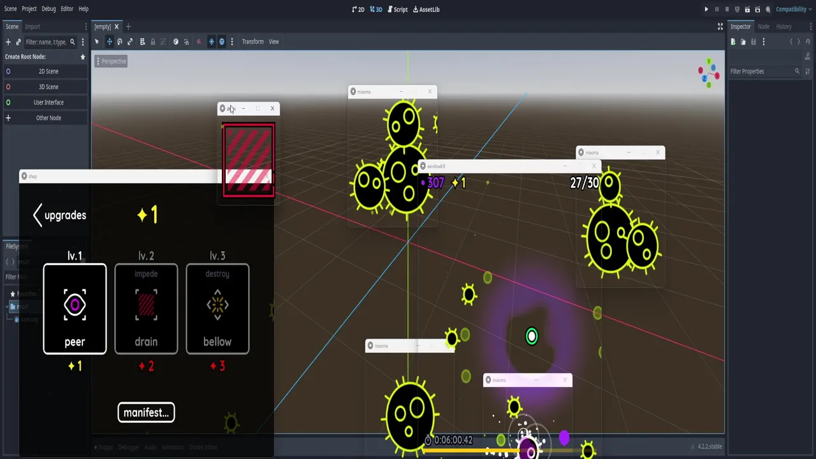Open sun and environment settings dots menu

(232, 41)
